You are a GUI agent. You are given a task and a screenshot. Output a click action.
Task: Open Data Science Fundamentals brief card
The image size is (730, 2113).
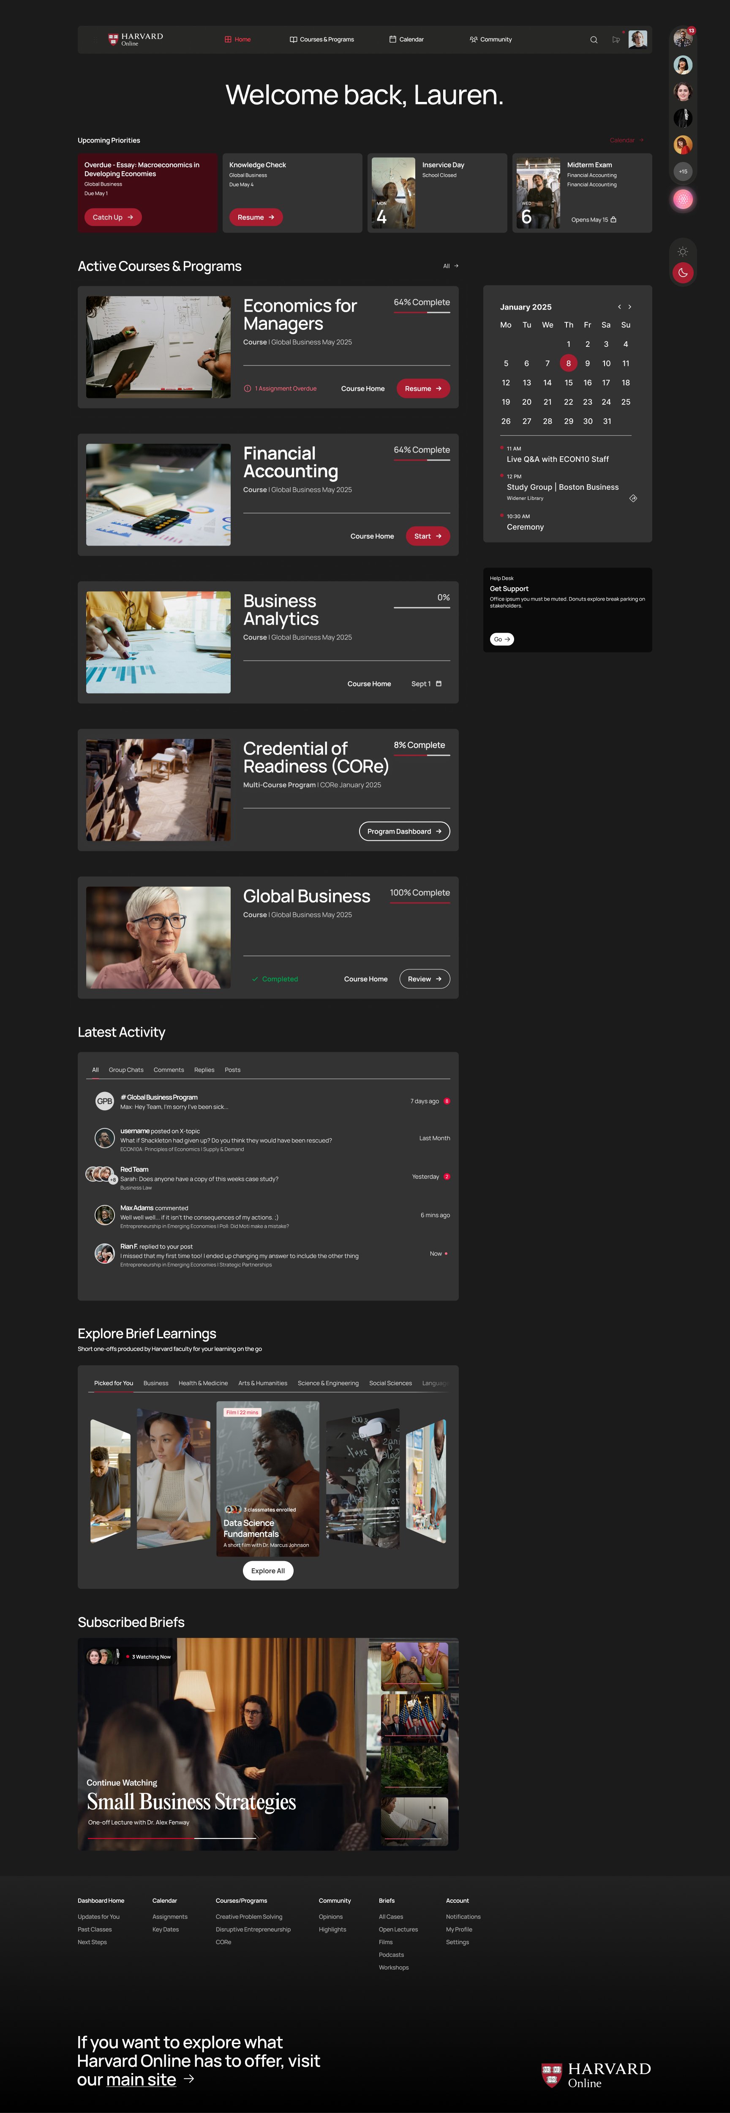tap(268, 1479)
